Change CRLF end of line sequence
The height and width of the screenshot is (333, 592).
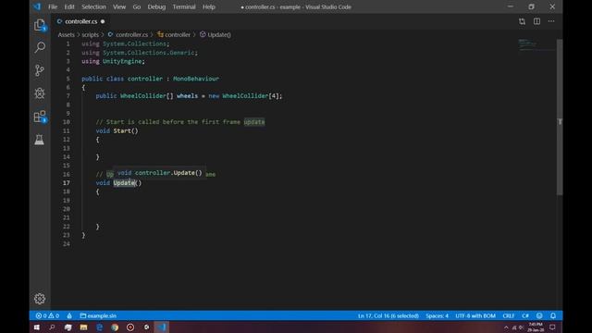(x=509, y=315)
